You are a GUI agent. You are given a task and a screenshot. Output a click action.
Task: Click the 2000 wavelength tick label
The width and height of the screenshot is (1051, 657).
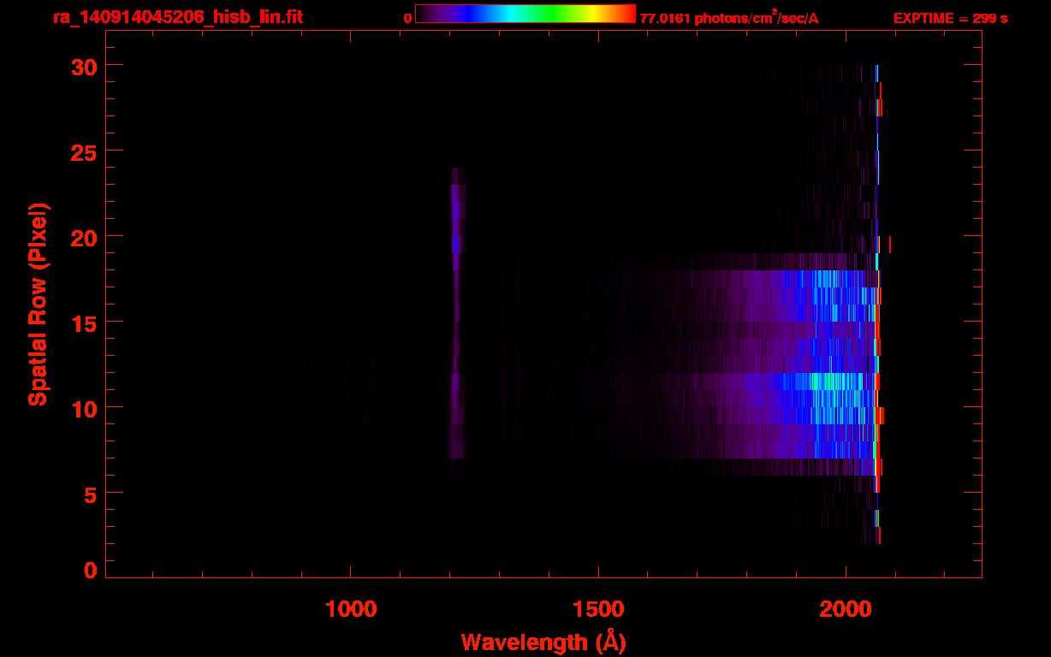[x=846, y=608]
